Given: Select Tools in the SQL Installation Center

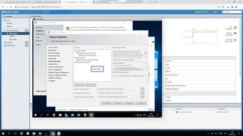Looking at the screenshot, I should (x=38, y=37).
